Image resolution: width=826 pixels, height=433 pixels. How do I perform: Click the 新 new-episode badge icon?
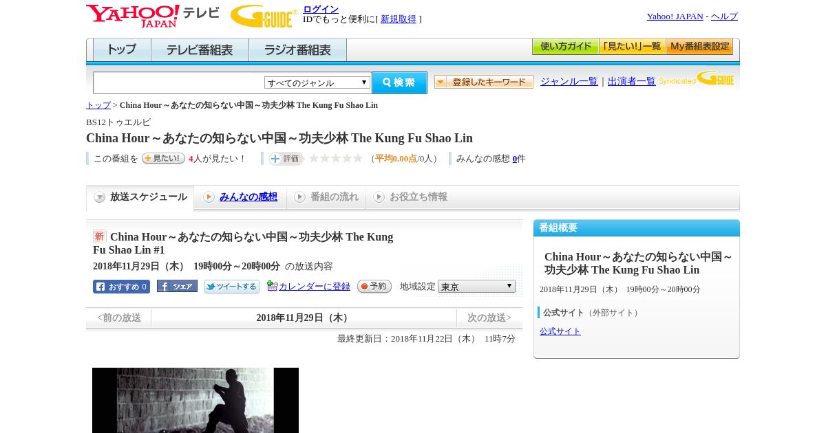[x=100, y=236]
